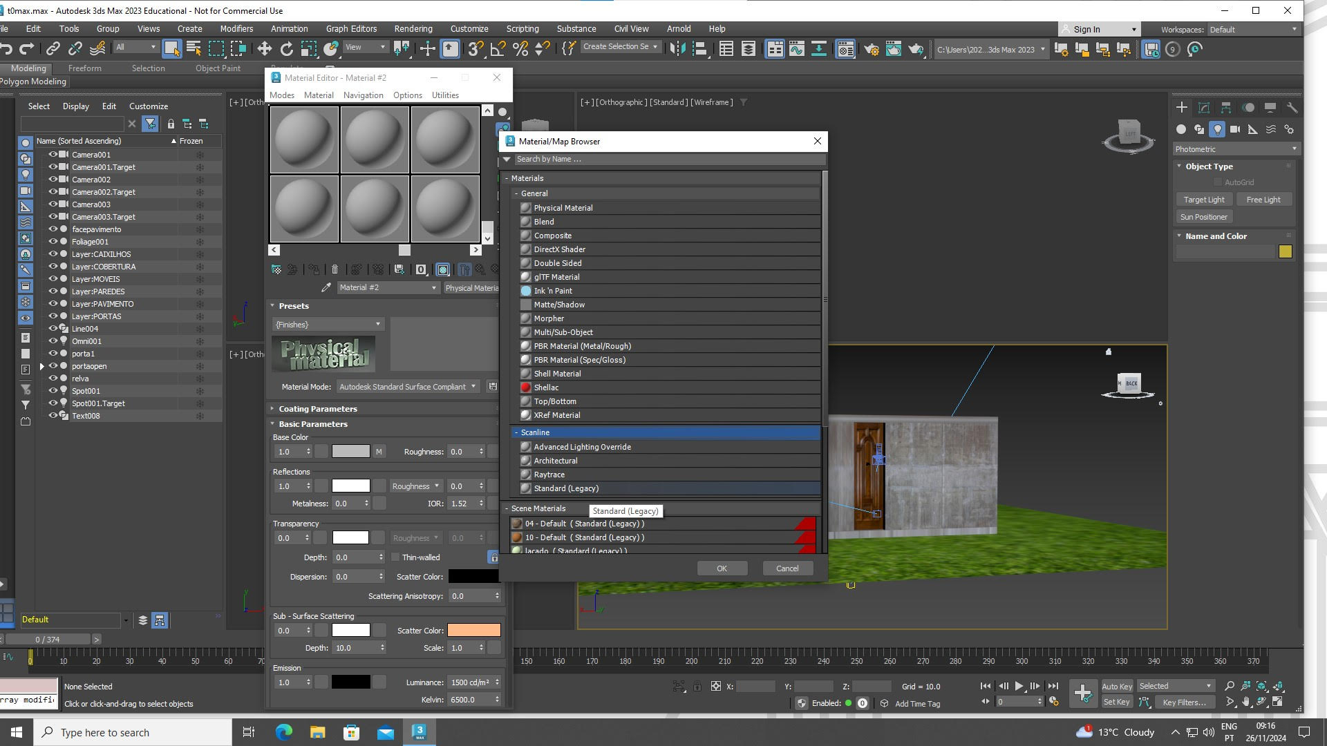The width and height of the screenshot is (1327, 746).
Task: Click the Target Light button
Action: pos(1204,200)
